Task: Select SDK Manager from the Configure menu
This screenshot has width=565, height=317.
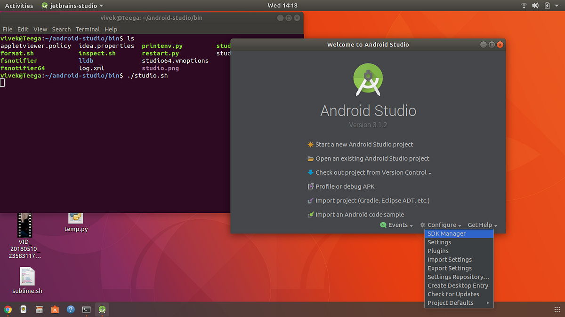Action: tap(459, 233)
